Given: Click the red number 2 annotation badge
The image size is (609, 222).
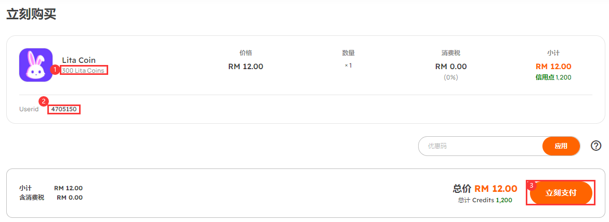Looking at the screenshot, I should click(x=44, y=101).
